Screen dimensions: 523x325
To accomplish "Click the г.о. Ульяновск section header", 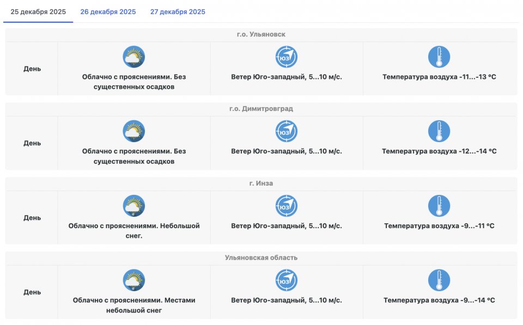I will click(261, 34).
